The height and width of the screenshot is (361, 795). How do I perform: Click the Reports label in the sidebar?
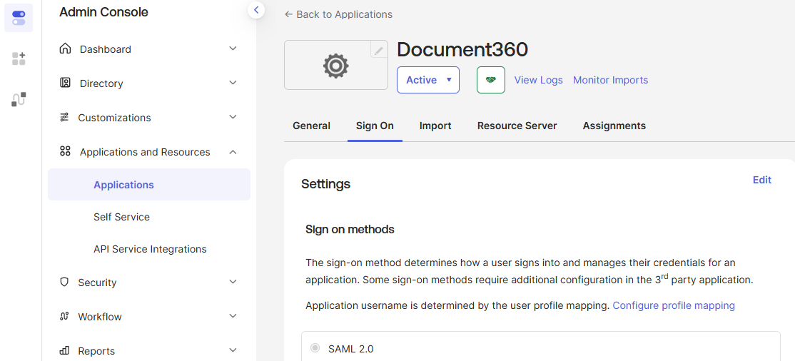pyautogui.click(x=96, y=351)
